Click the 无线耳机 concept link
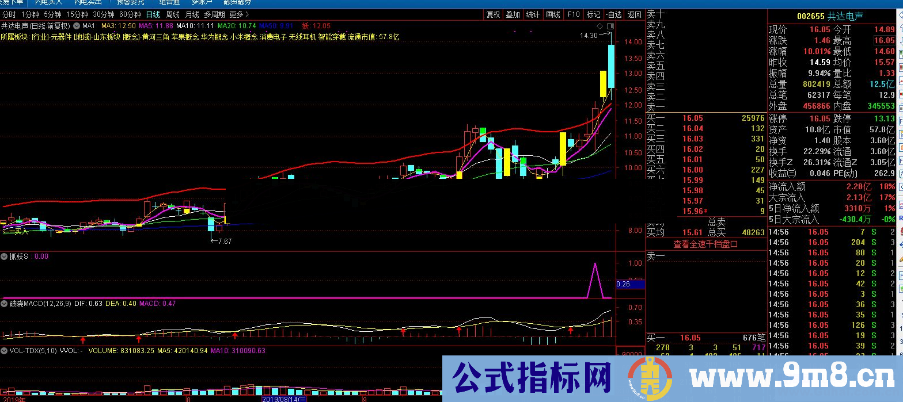 [x=303, y=37]
